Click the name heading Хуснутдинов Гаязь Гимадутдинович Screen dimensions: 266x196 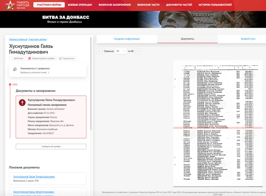(x=31, y=49)
